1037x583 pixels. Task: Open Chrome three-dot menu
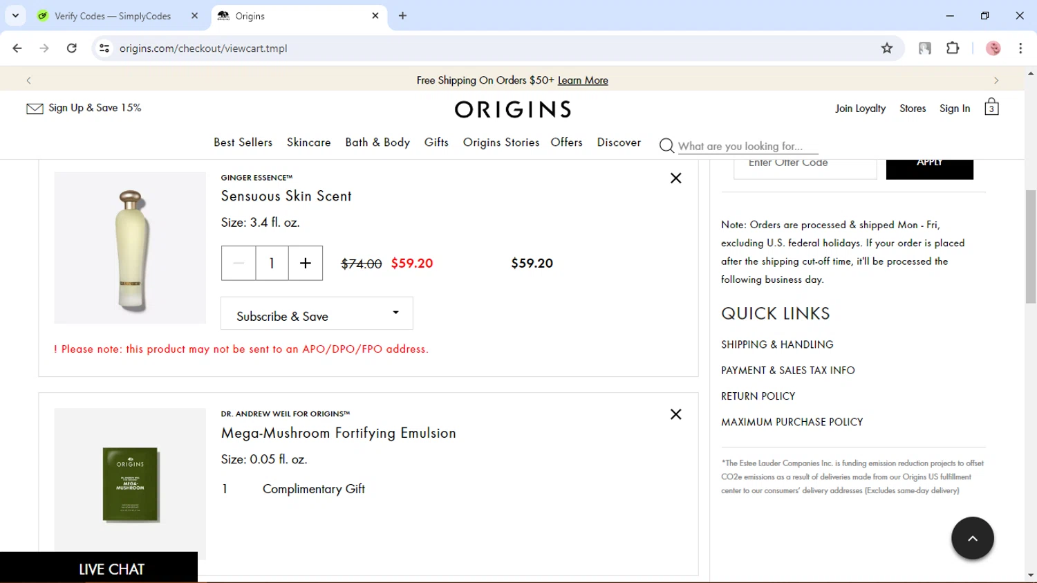coord(1020,48)
